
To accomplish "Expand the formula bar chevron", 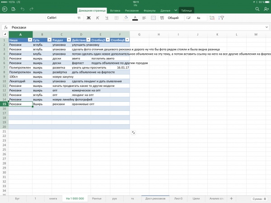I will pos(266,27).
